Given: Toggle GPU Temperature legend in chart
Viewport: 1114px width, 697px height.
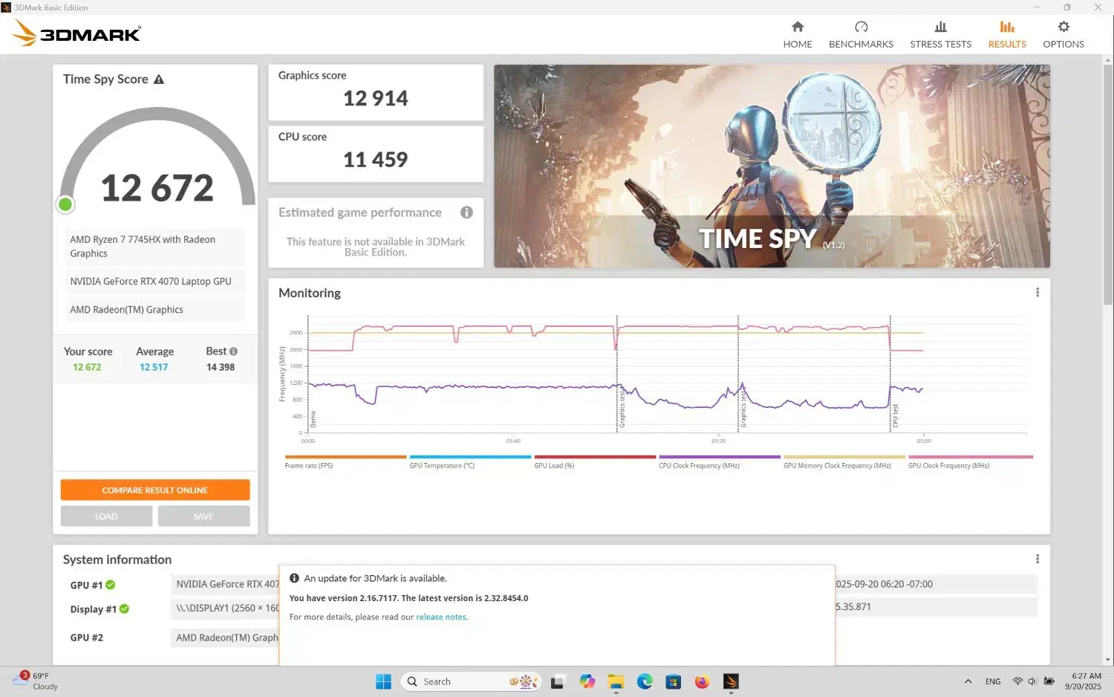Looking at the screenshot, I should pos(442,465).
